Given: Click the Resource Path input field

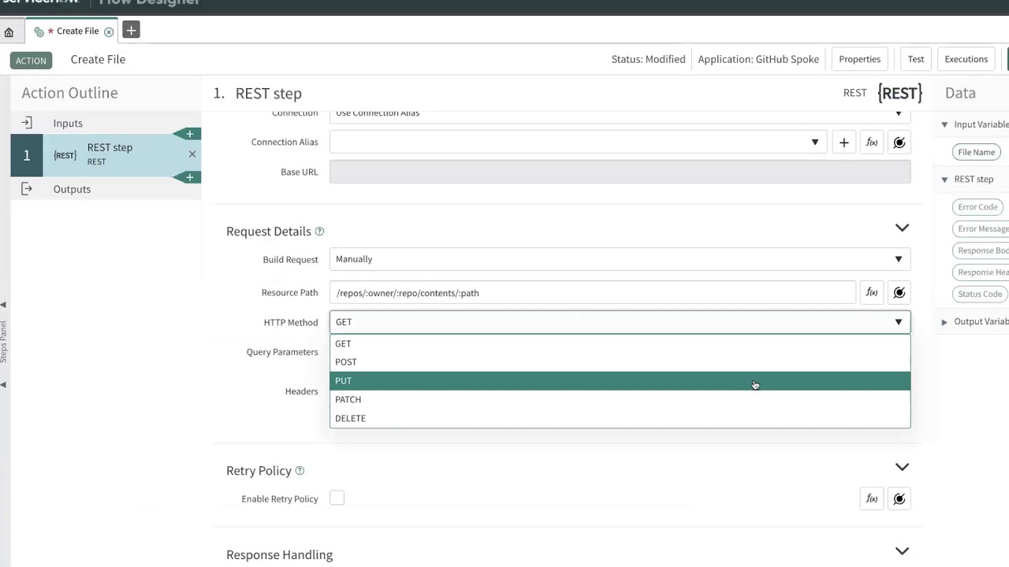Looking at the screenshot, I should (591, 293).
